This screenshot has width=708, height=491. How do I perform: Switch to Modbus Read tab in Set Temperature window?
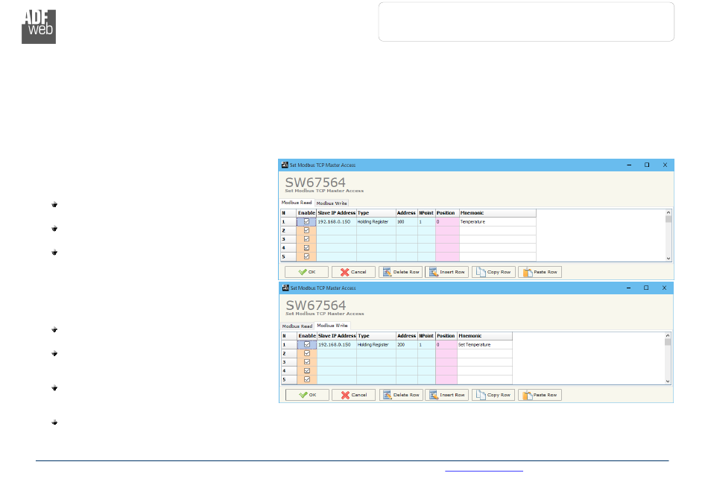coord(297,326)
